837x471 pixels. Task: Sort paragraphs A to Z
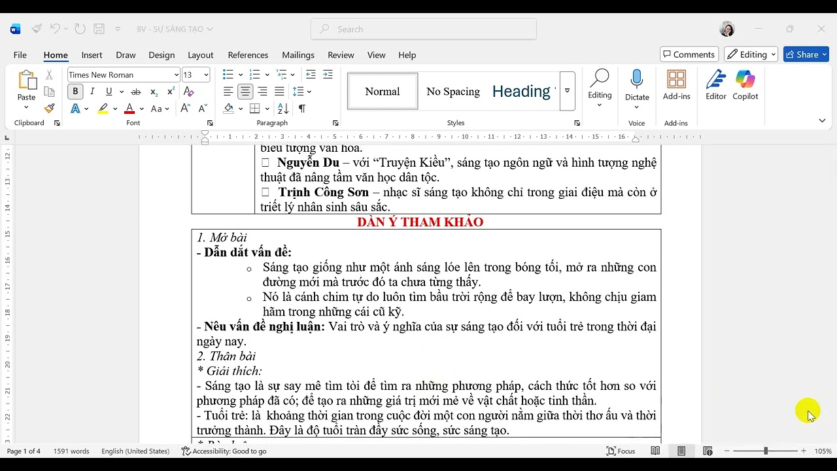click(283, 109)
